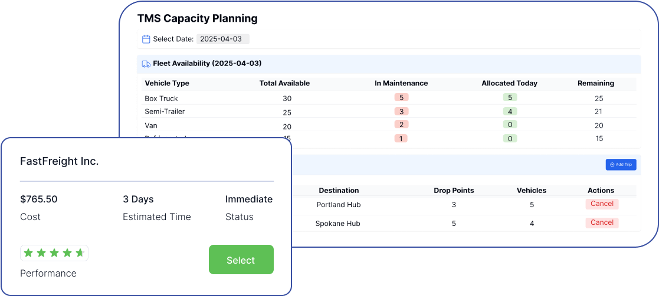Click the Allocated Today column header
The image size is (659, 296).
coord(509,83)
